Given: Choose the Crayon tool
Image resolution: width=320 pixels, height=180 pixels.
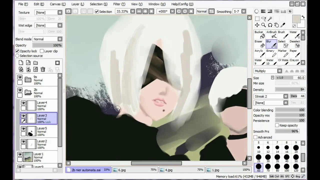Looking at the screenshot, I should click(295, 62).
